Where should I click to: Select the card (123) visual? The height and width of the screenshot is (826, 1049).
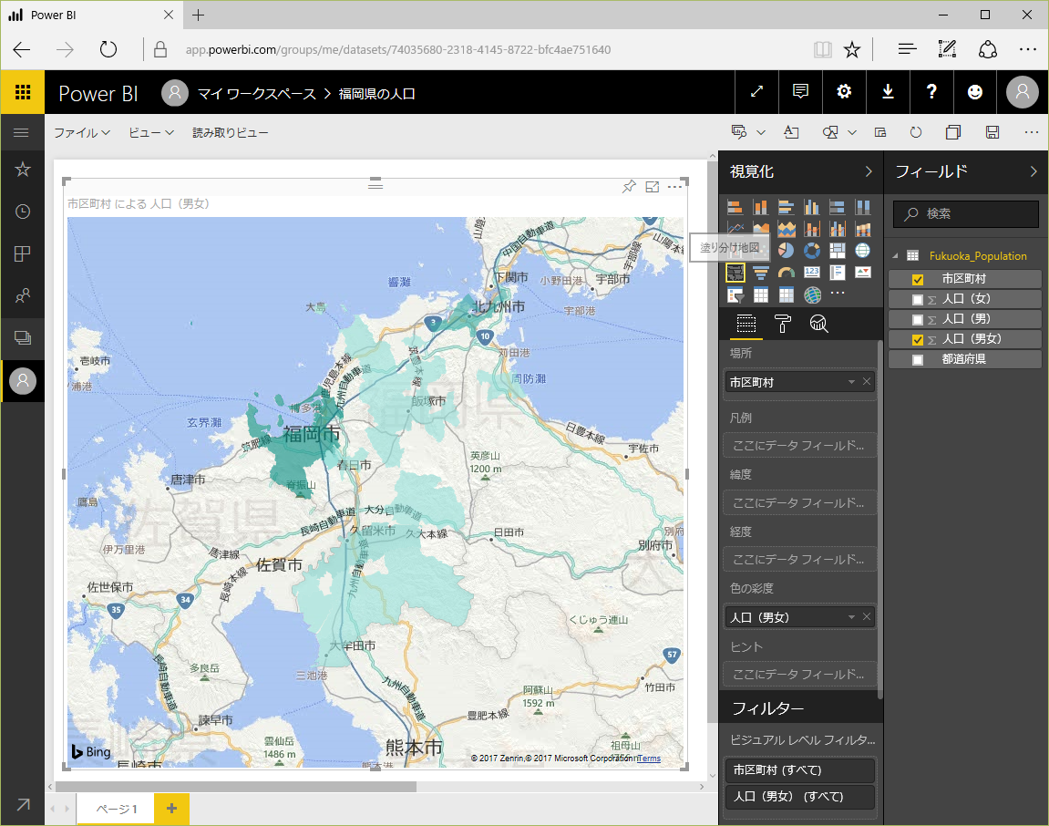(811, 273)
